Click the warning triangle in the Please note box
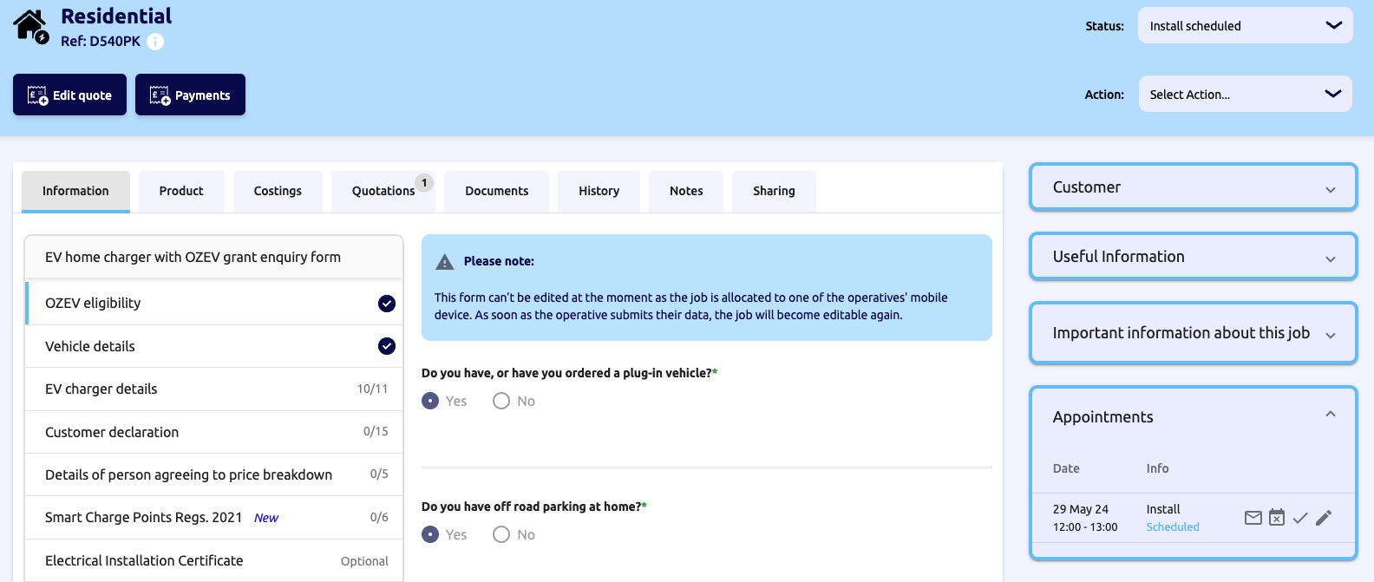Viewport: 1374px width, 582px height. click(x=445, y=262)
